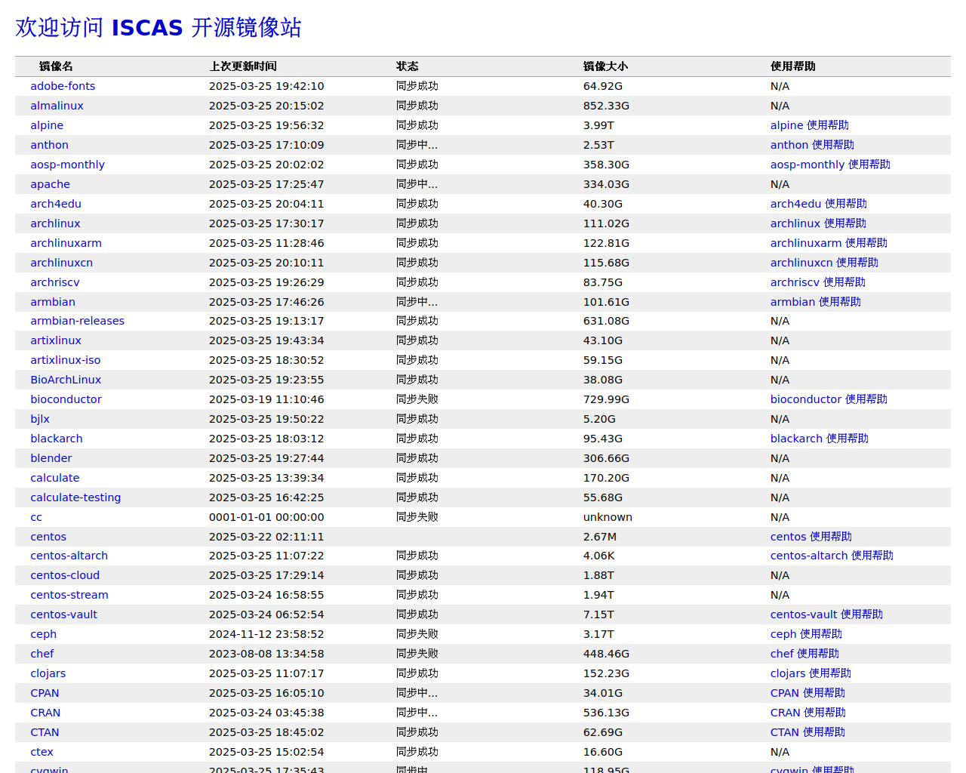This screenshot has width=966, height=773.
Task: Open archlinuxarm 使用帮助 help link
Action: (x=829, y=243)
